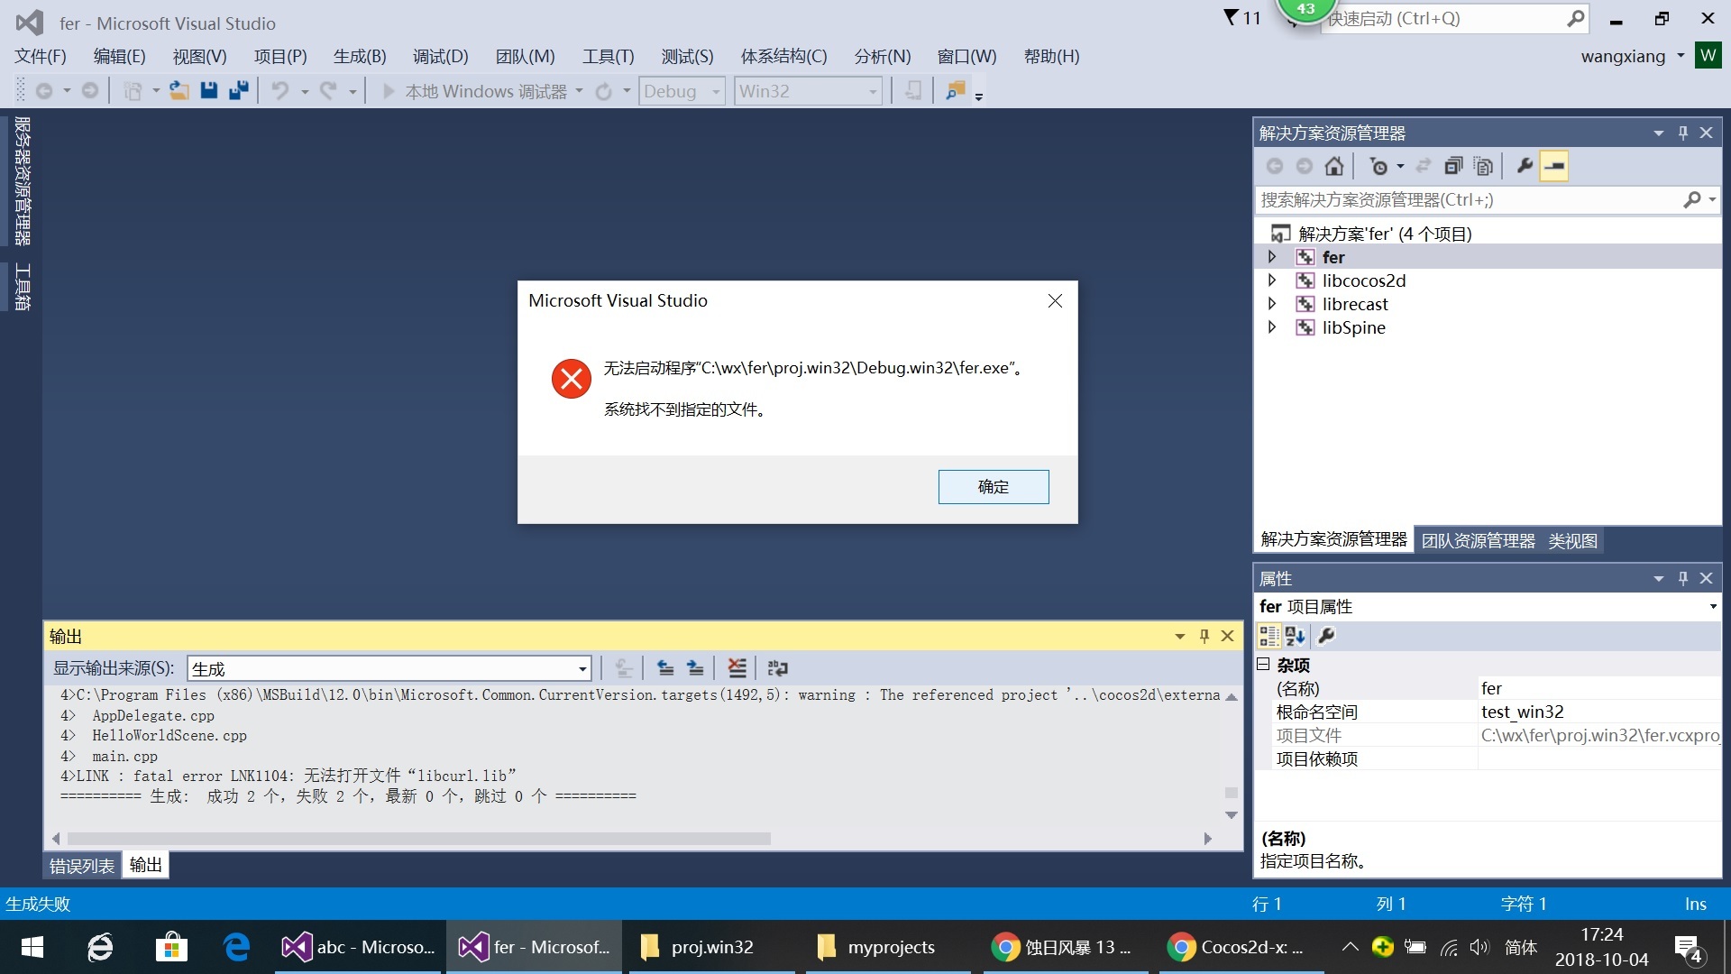Click the Collapse All icon in Solution Explorer
Image resolution: width=1731 pixels, height=974 pixels.
pos(1452,166)
